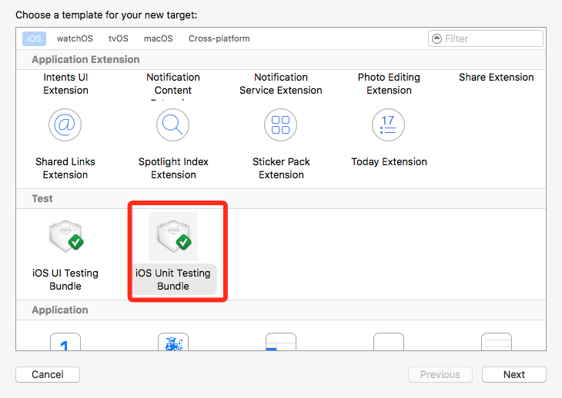Focus the Filter text field
Screen dimensions: 562x398
point(491,38)
